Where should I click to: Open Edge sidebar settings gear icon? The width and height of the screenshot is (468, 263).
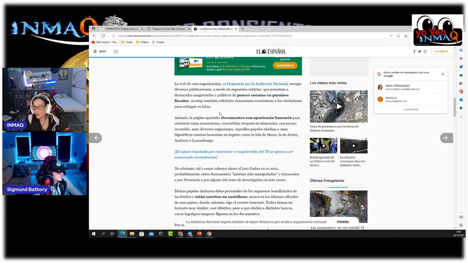(461, 225)
